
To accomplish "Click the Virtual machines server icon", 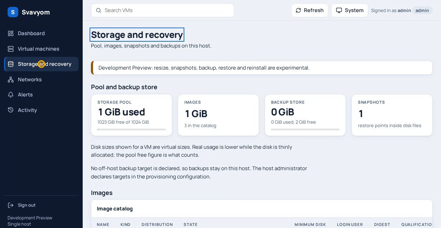I will pyautogui.click(x=11, y=49).
